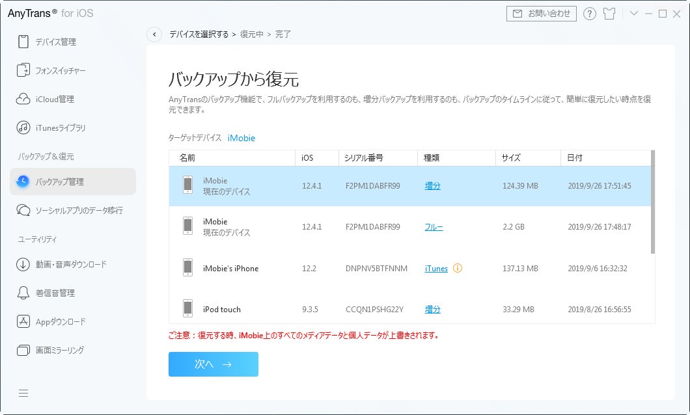
Task: Click the iMobie target device link
Action: (x=241, y=138)
